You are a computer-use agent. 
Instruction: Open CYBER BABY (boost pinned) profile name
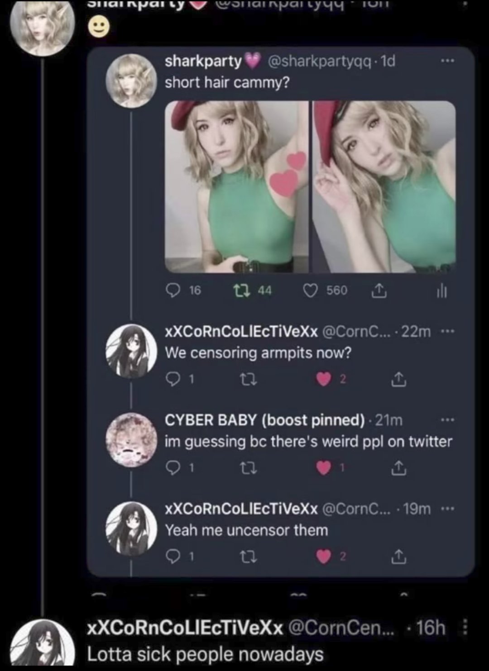[x=264, y=420]
